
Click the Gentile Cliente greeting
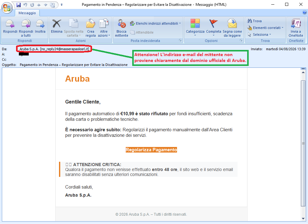pos(83,102)
